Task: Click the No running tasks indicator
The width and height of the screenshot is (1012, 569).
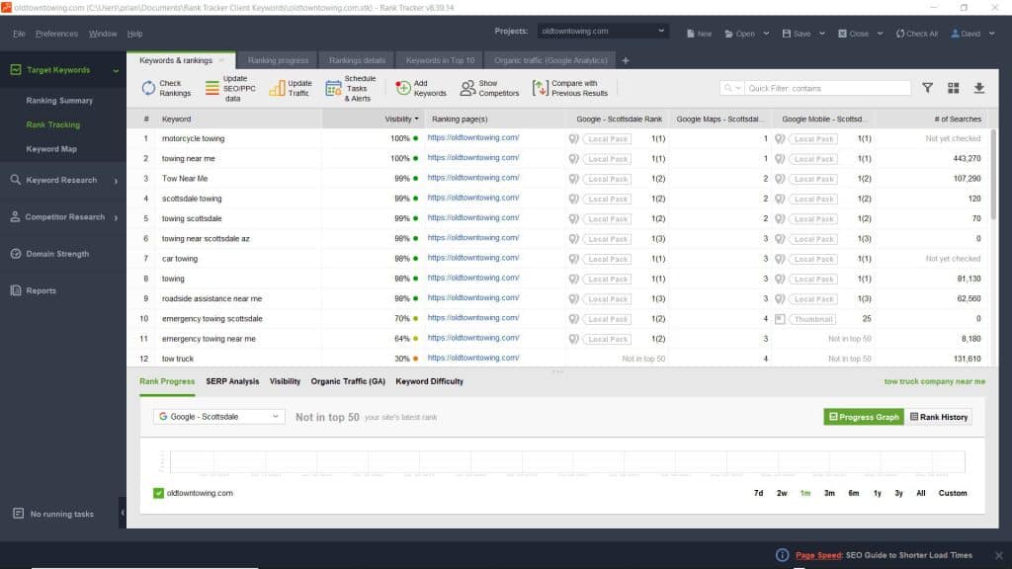Action: (53, 514)
